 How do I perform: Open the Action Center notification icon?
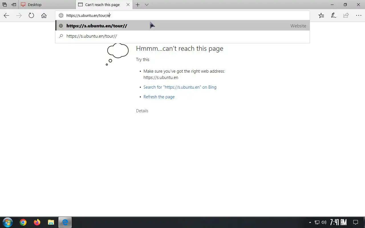(x=356, y=222)
